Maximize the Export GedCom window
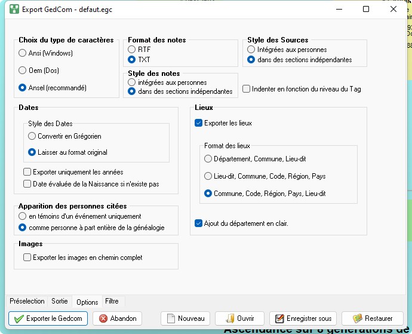The width and height of the screenshot is (412, 334). coord(366,9)
